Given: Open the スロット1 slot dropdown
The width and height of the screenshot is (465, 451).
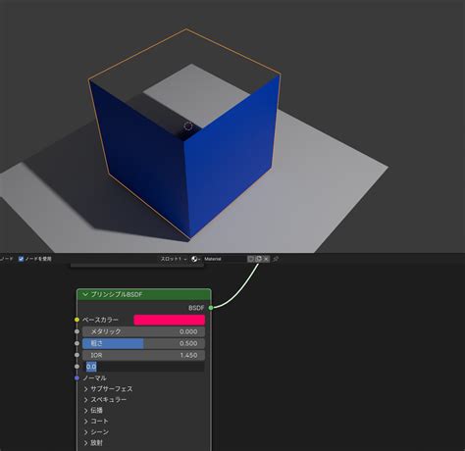Looking at the screenshot, I should (174, 259).
